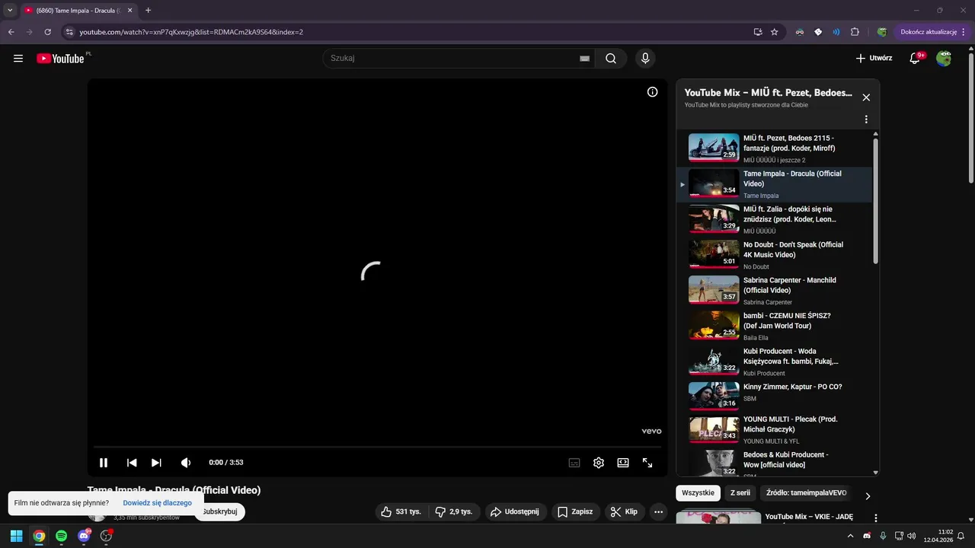Click the Udostępnij share button
The height and width of the screenshot is (548, 975).
pyautogui.click(x=514, y=511)
